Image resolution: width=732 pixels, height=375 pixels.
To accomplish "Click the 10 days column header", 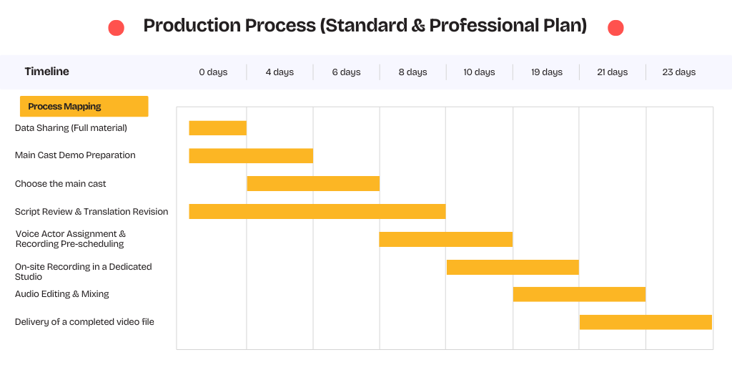I will pyautogui.click(x=479, y=72).
